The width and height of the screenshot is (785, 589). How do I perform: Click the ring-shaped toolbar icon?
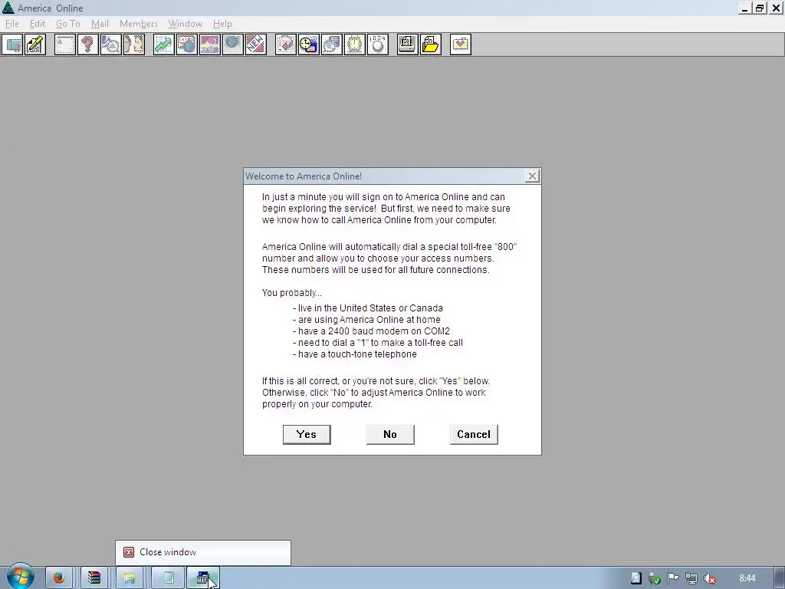coord(378,44)
